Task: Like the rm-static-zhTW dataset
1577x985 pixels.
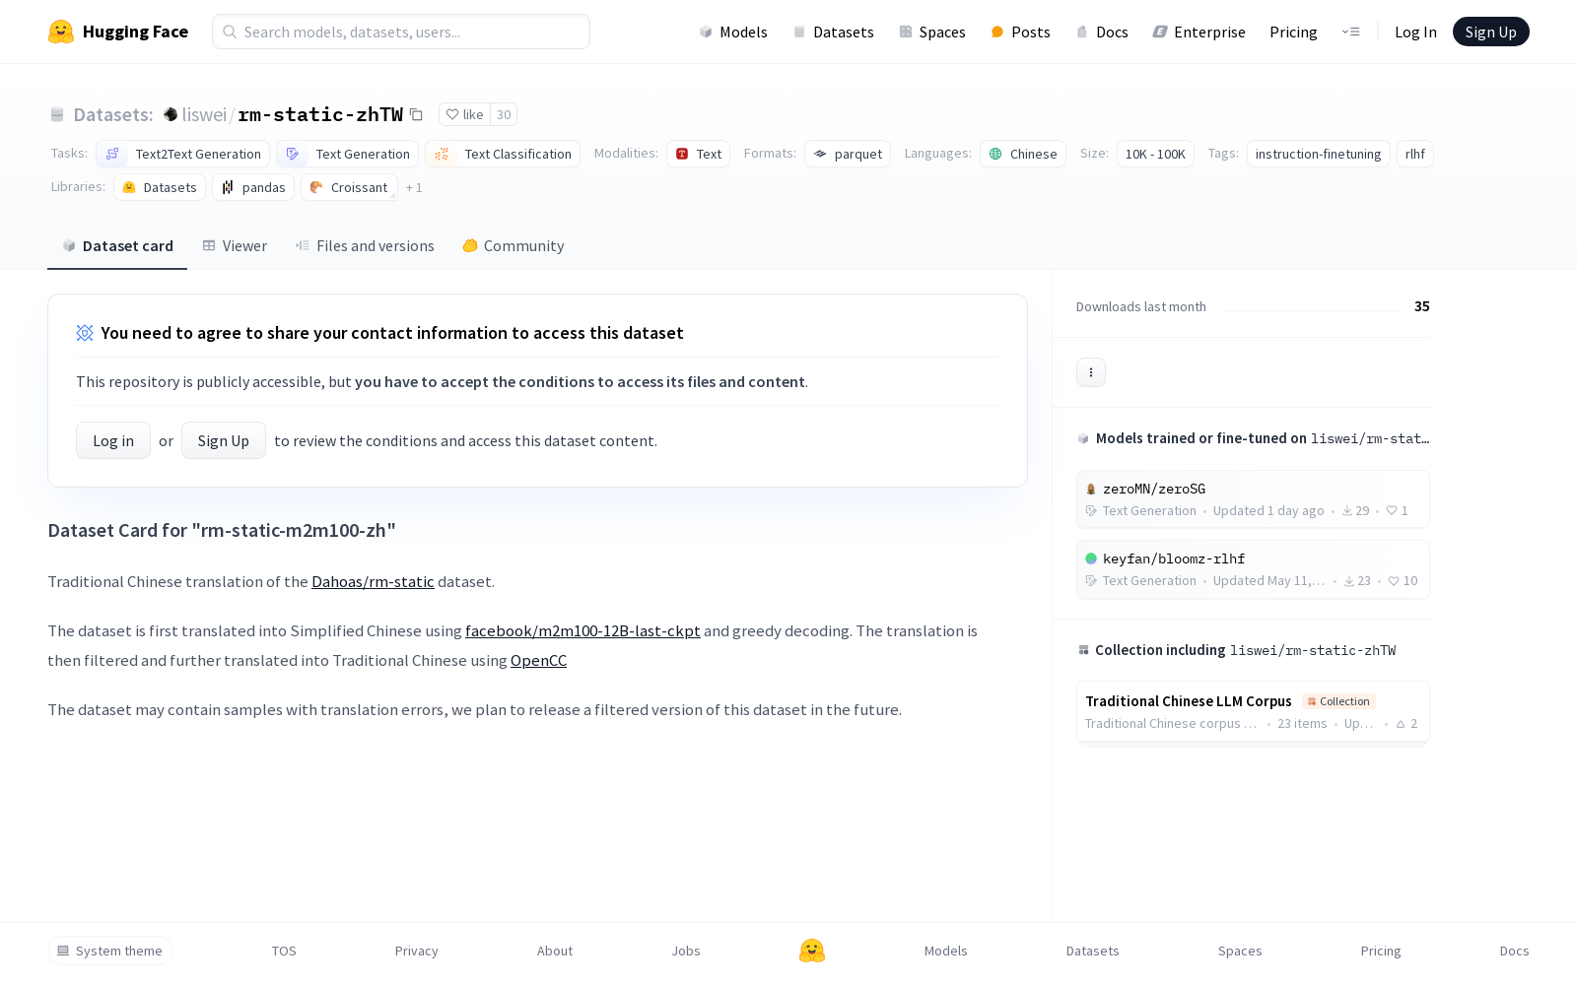Action: point(465,114)
